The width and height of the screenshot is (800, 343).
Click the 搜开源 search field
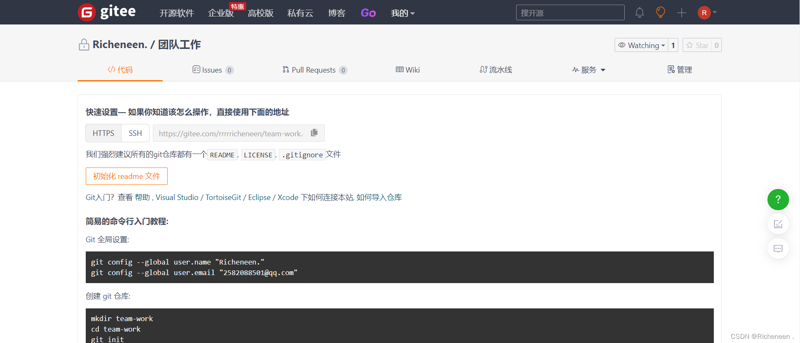point(570,13)
